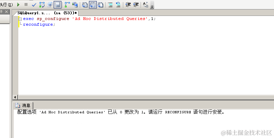Parse the query with the blue checkmark icon
The image size is (274, 138).
coord(34,5)
